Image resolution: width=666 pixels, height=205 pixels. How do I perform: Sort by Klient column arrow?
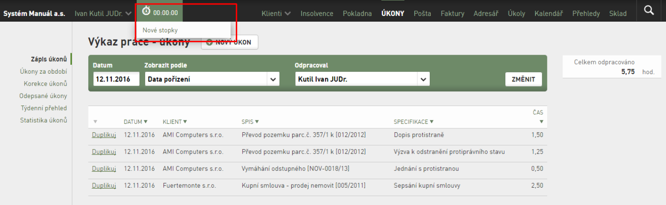[x=185, y=122]
